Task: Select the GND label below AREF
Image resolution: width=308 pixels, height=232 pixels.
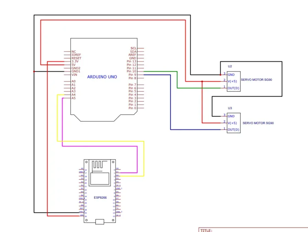Action: tap(132, 58)
